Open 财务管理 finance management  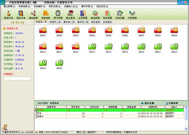point(108,14)
